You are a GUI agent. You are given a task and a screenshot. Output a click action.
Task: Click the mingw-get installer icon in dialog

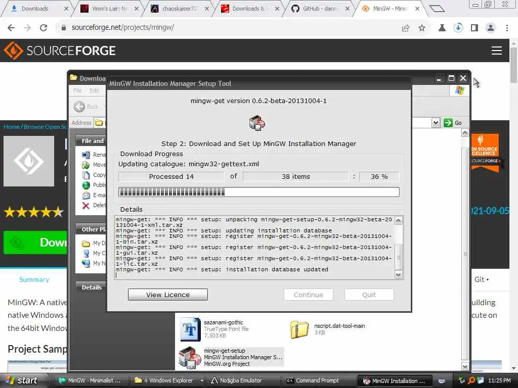coord(257,123)
